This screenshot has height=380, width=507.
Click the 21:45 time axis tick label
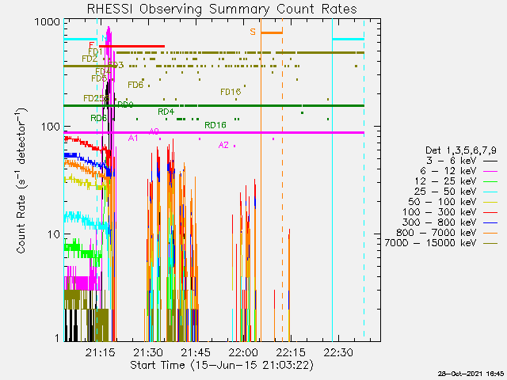pyautogui.click(x=196, y=352)
